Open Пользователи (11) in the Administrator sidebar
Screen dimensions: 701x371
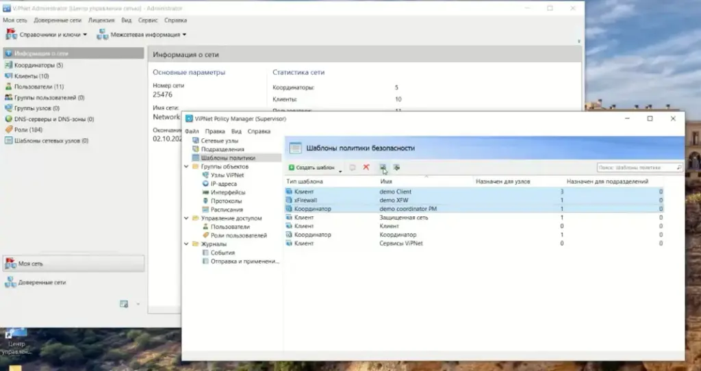[x=38, y=87]
